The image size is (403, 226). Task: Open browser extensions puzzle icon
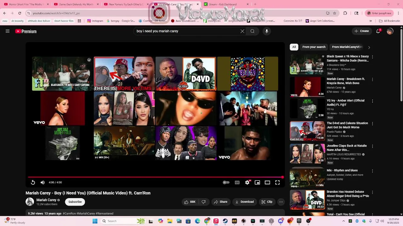[345, 13]
